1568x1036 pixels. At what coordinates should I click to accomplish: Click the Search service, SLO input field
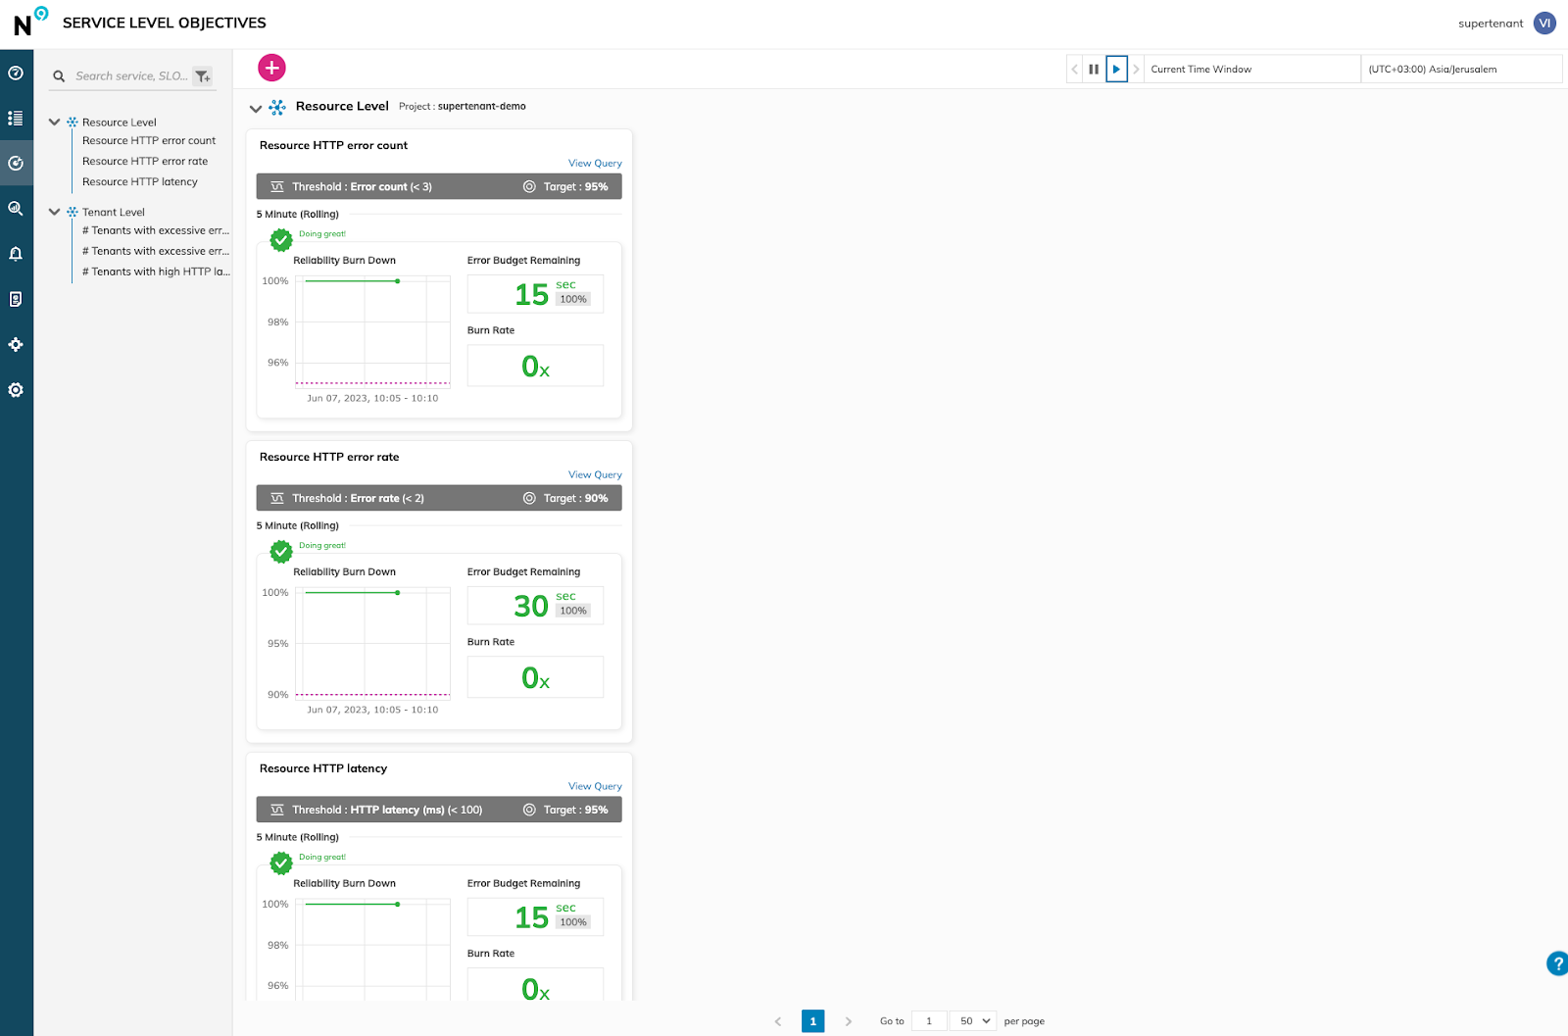pyautogui.click(x=131, y=76)
